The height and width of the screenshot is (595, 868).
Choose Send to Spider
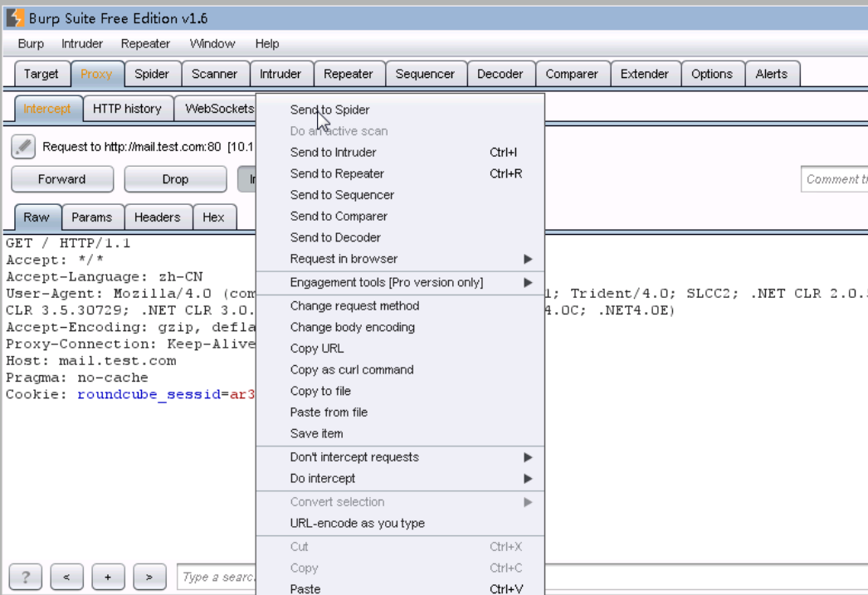[400, 110]
